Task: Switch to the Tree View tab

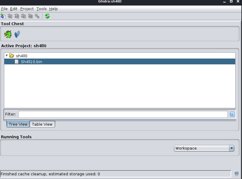Action: pos(18,124)
